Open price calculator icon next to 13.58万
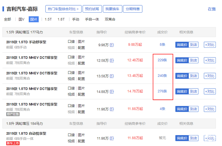Viewport: 222px width, 146px height. 112,76
